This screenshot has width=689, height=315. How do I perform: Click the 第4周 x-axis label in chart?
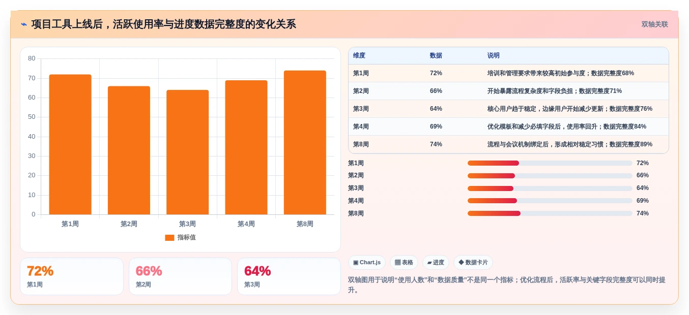[x=246, y=224]
